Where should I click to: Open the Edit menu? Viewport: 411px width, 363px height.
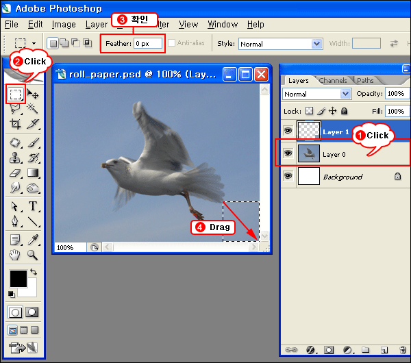click(35, 25)
